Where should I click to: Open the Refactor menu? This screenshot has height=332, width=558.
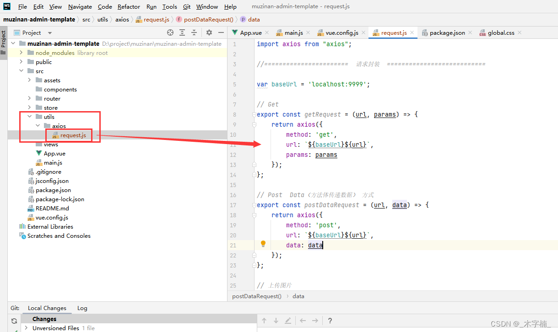click(129, 6)
